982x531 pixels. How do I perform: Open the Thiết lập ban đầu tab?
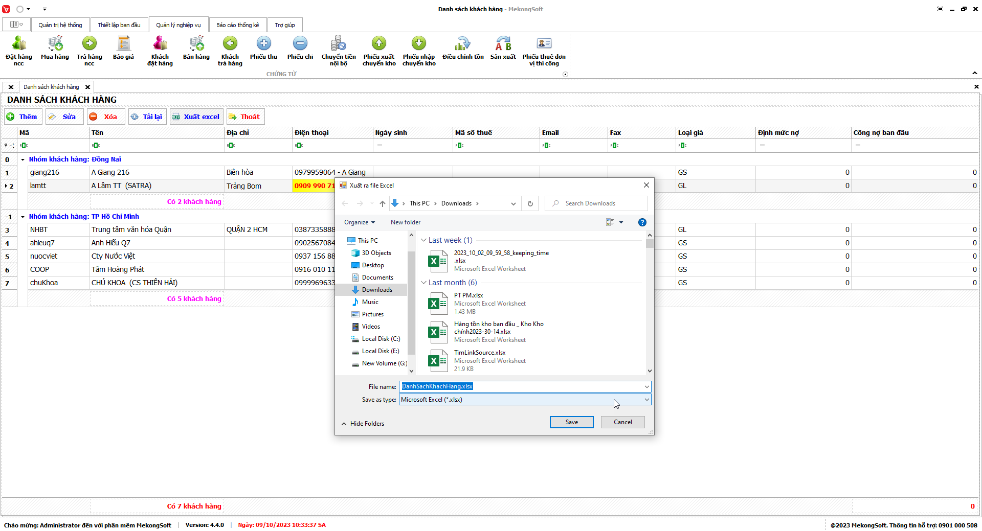[119, 25]
